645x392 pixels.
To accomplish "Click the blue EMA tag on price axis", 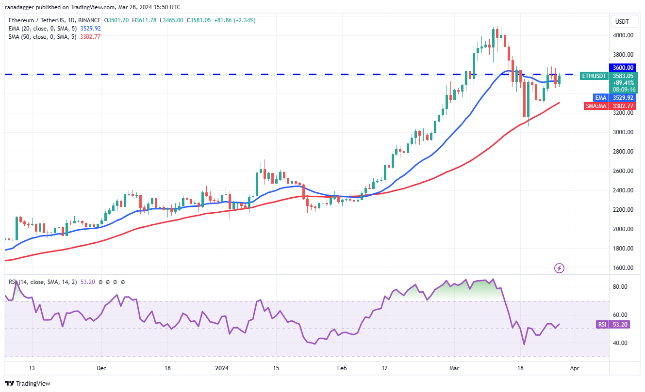I will click(602, 98).
